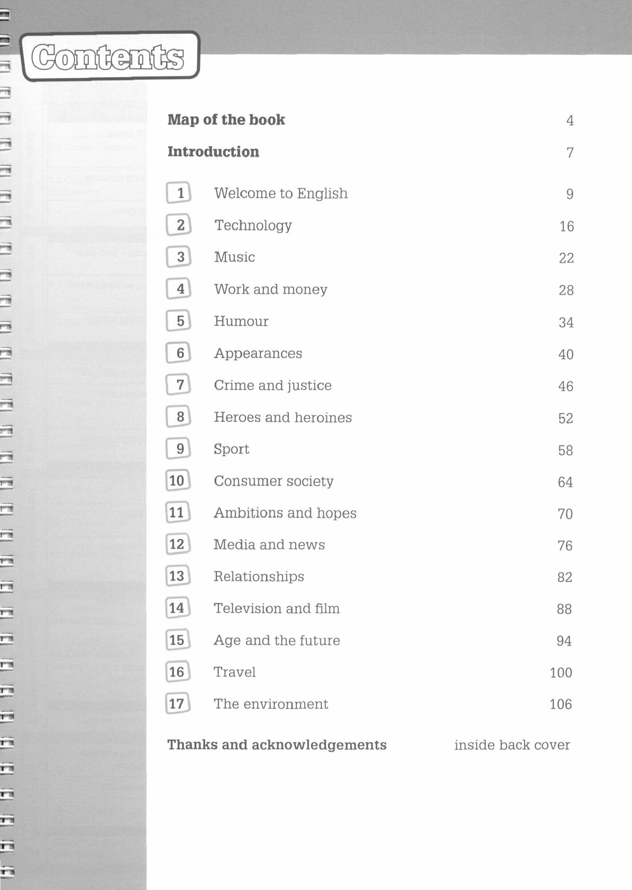Open the Map of the book entry
The width and height of the screenshot is (632, 890).
point(226,120)
